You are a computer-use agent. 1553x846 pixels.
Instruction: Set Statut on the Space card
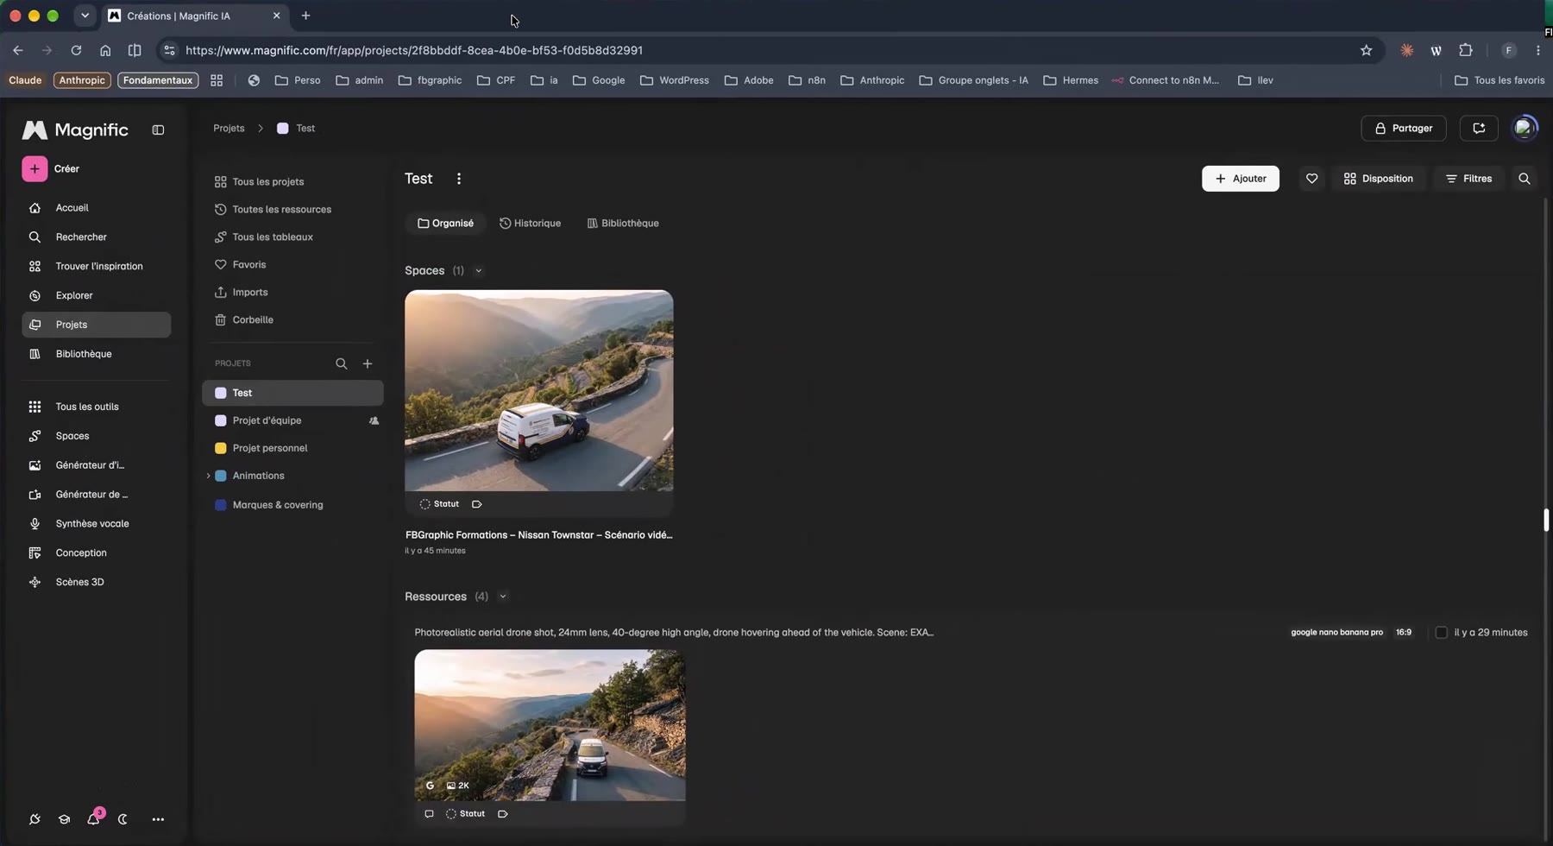[440, 504]
